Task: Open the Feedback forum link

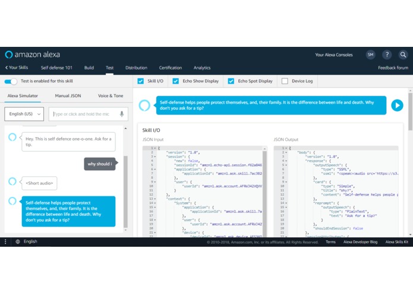Action: click(x=393, y=68)
